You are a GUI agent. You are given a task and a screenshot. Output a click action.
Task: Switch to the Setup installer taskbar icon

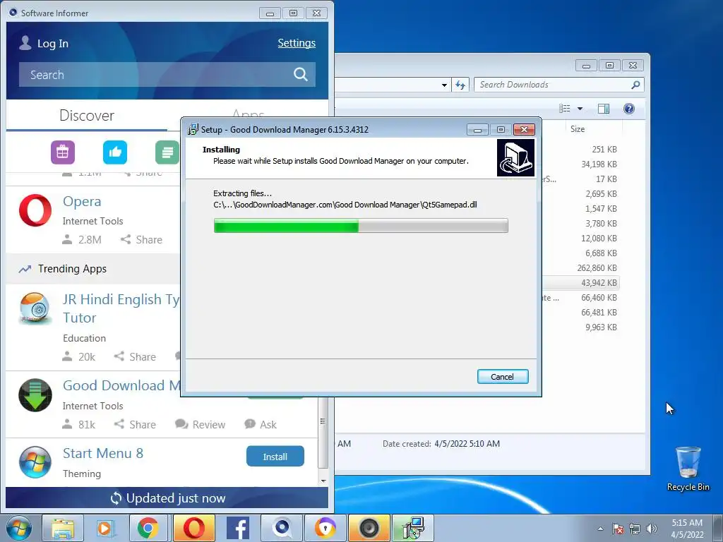click(412, 528)
